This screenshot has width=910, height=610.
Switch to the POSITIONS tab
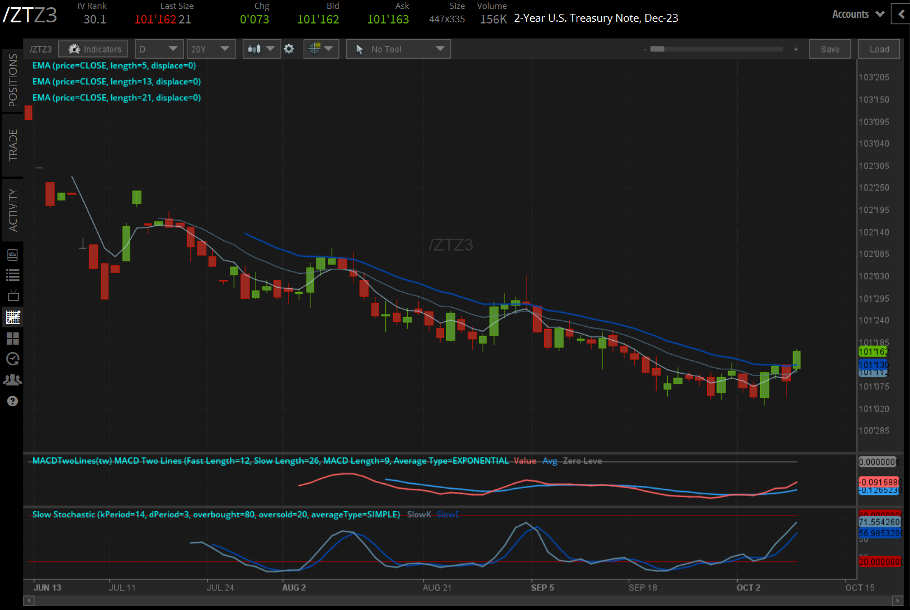[12, 80]
